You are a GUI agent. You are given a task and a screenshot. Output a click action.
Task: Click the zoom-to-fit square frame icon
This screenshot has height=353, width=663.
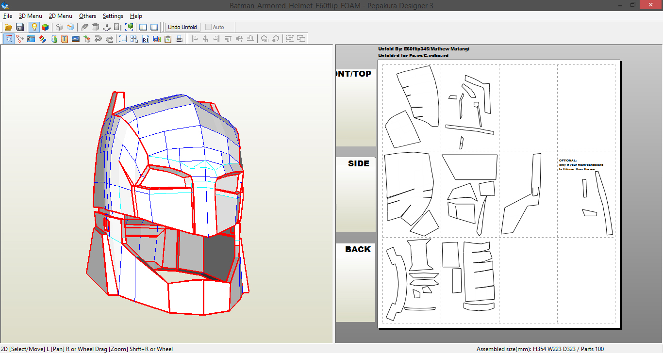coord(123,39)
